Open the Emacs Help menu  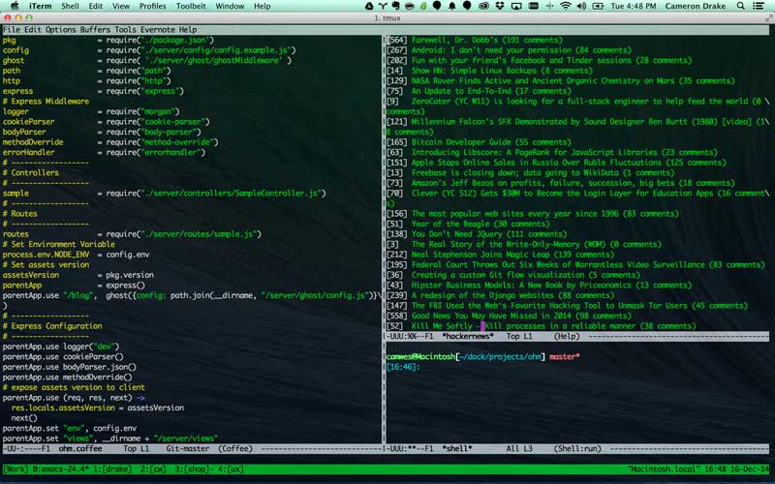(187, 30)
